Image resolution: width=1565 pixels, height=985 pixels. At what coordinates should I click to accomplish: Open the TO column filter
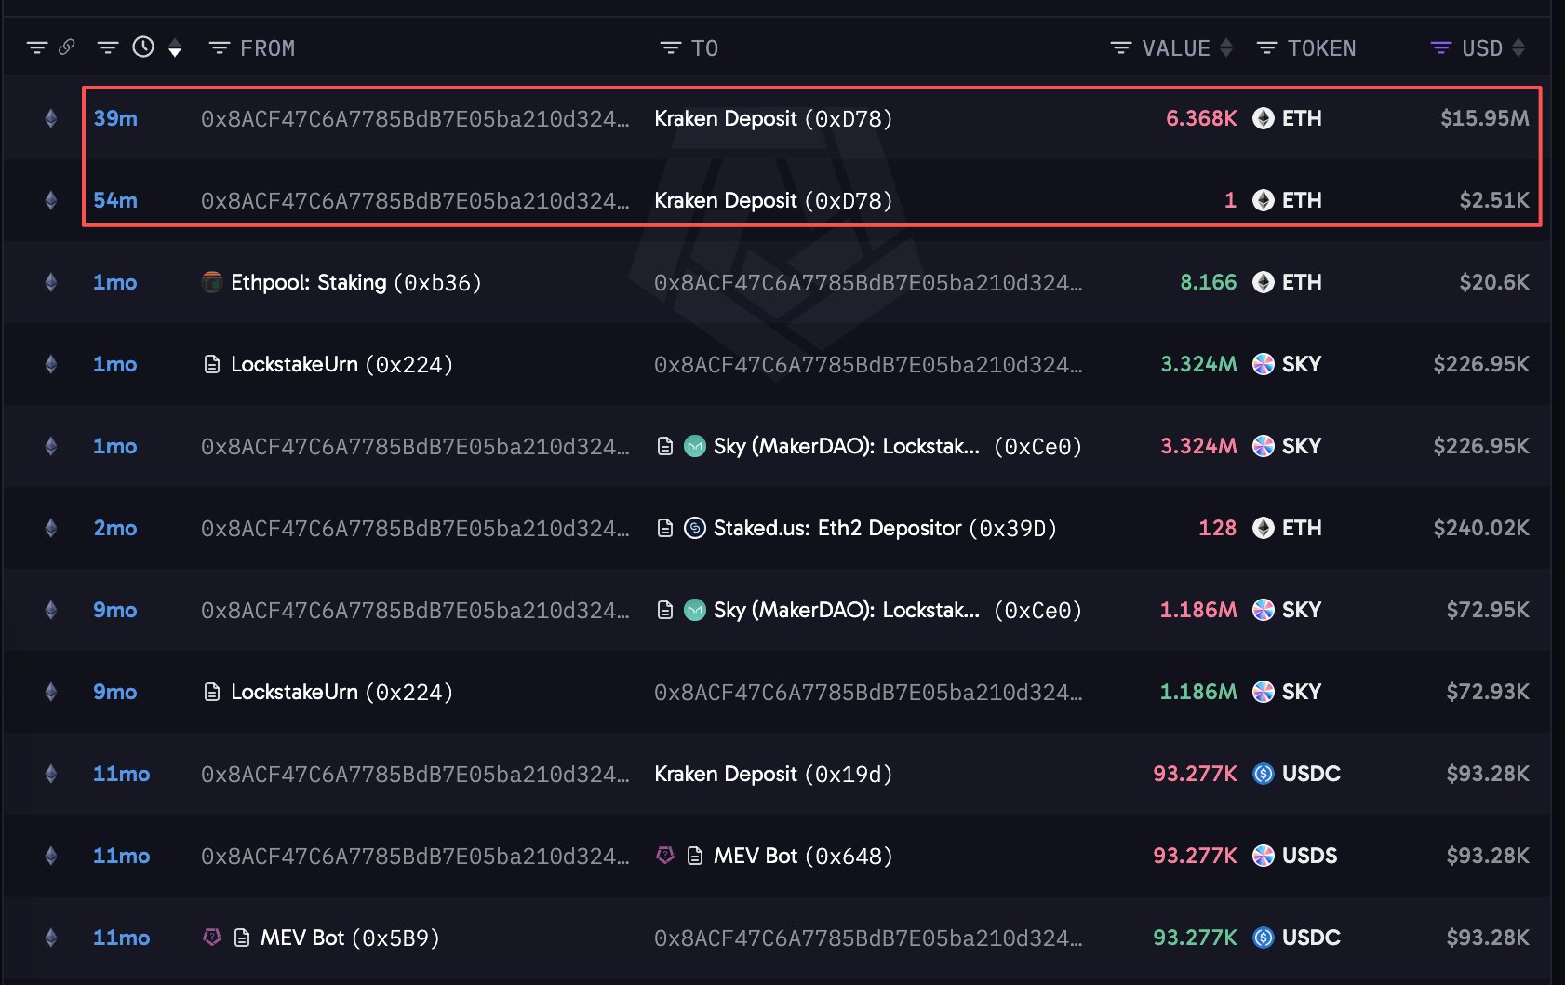[670, 47]
